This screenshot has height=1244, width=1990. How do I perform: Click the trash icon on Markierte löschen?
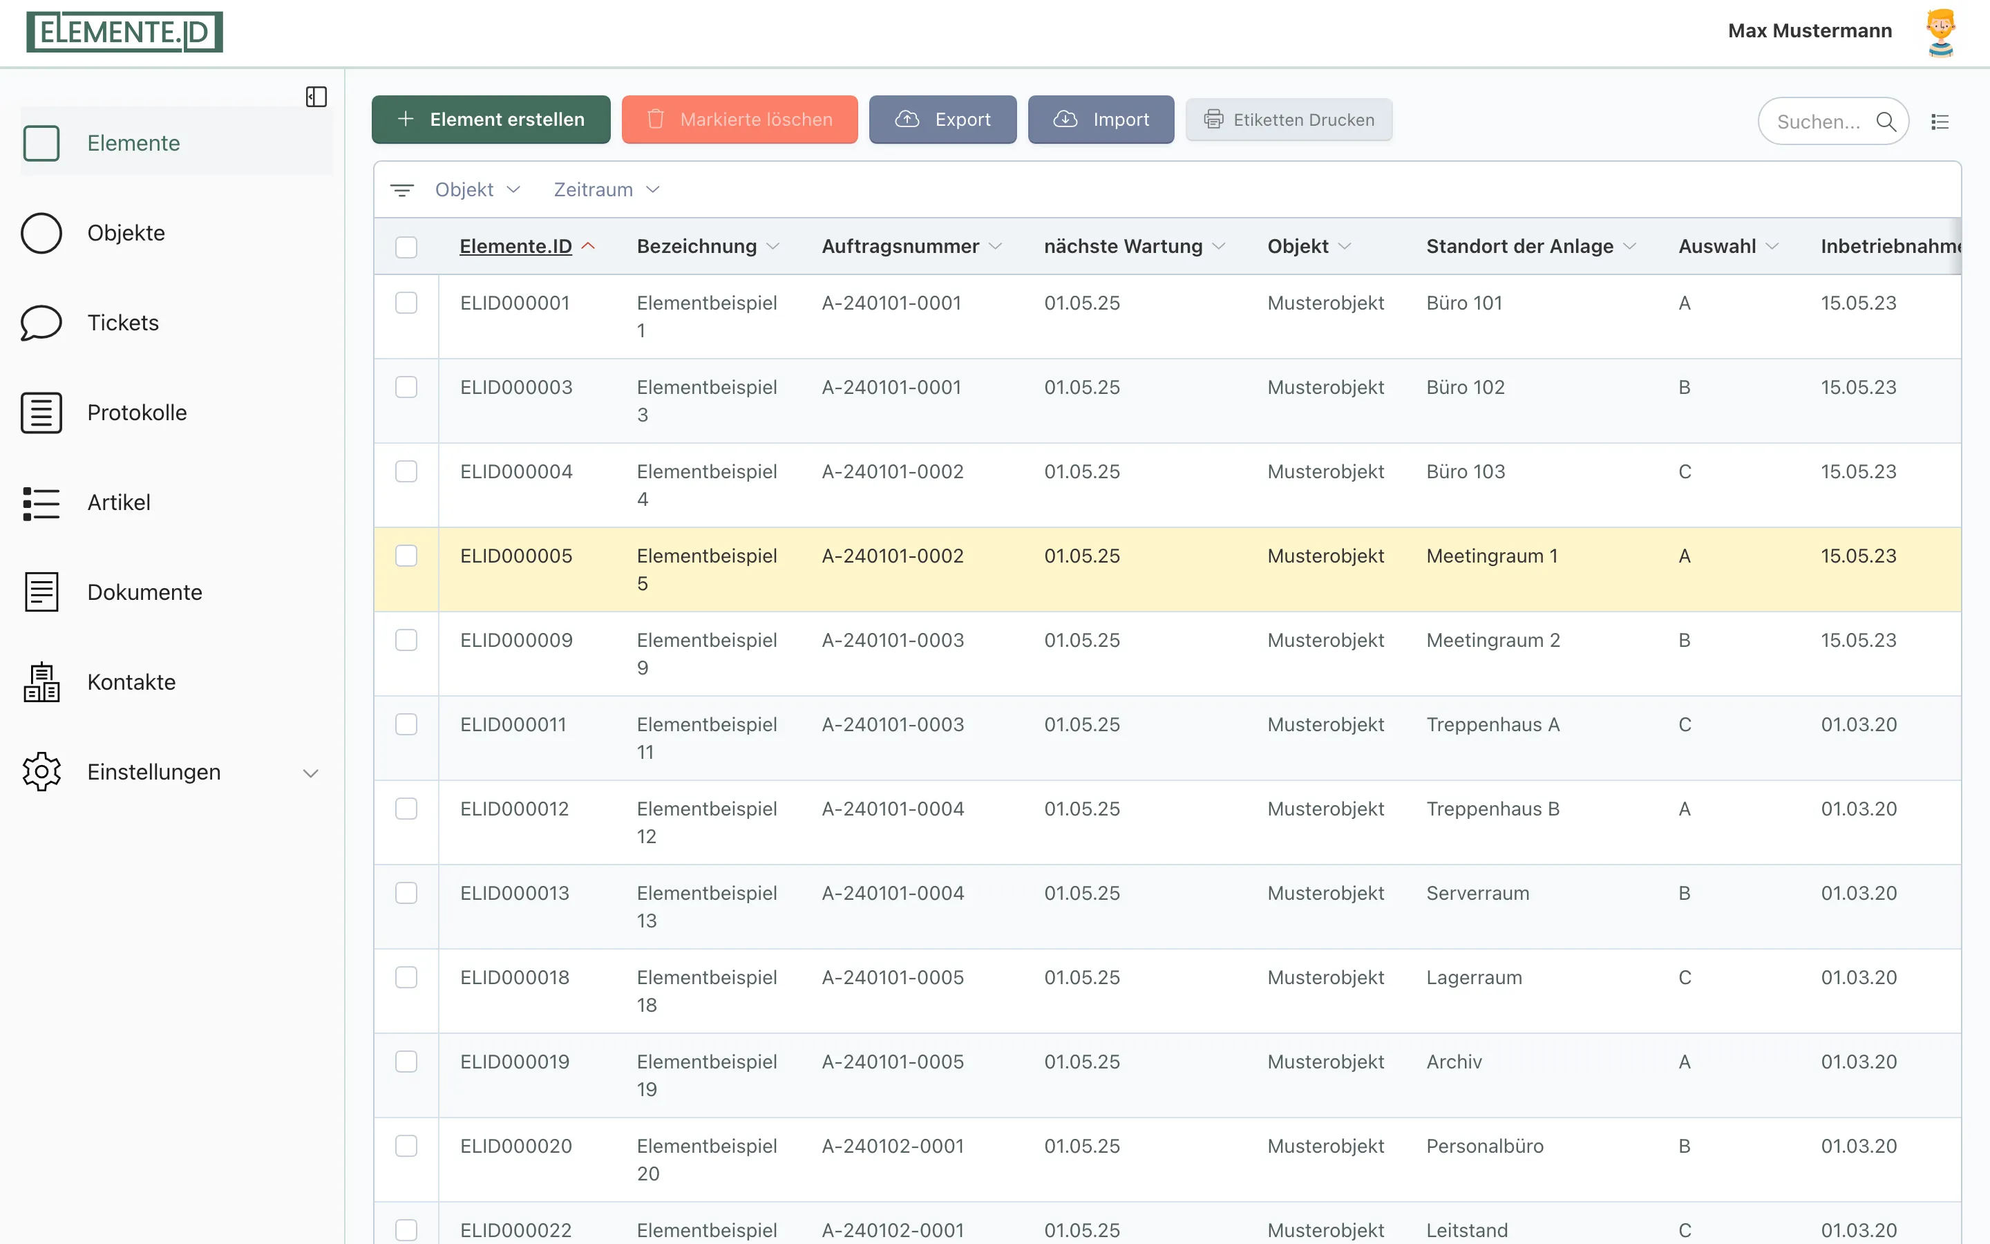pos(655,120)
